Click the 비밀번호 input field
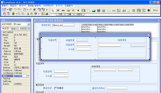This screenshot has height=93, width=161. pos(82,40)
